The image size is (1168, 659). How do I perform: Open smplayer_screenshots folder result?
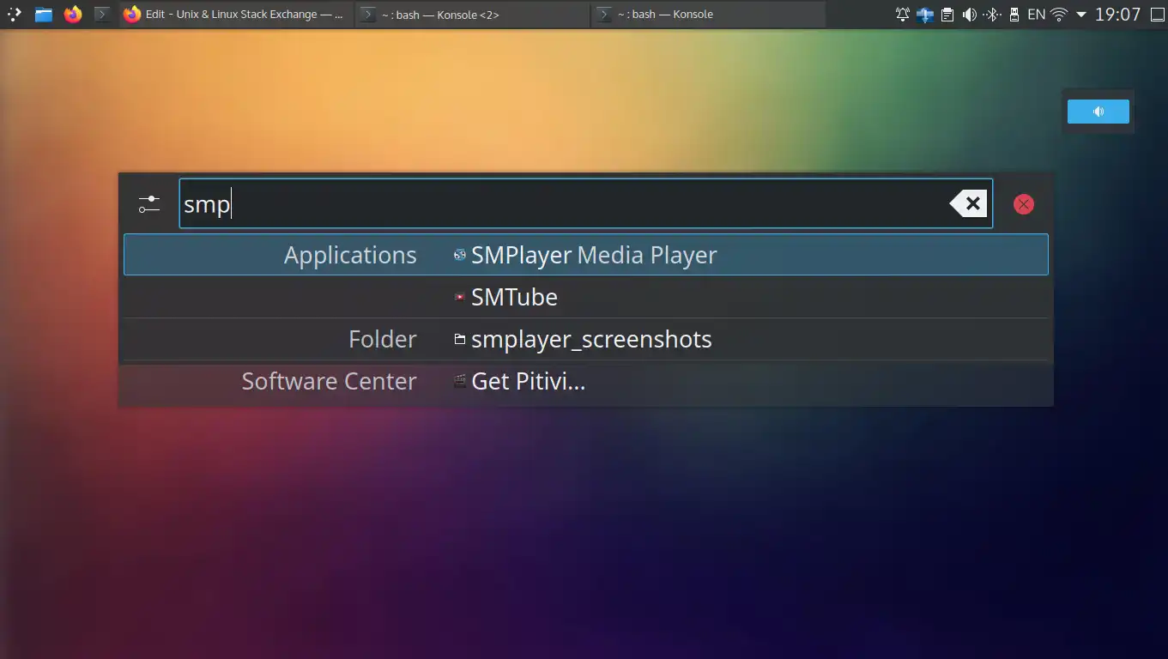click(x=586, y=339)
